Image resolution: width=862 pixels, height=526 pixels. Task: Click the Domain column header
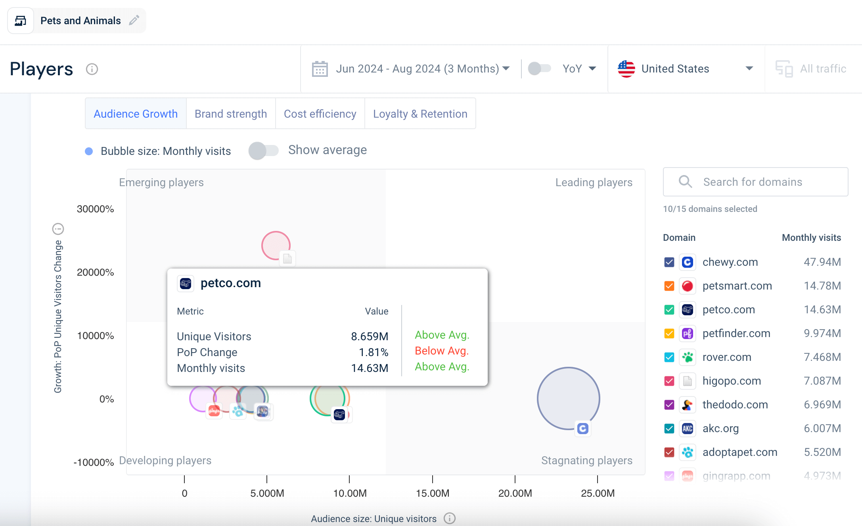[x=679, y=238]
